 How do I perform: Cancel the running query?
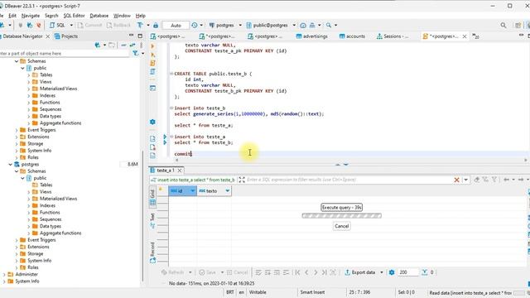341,226
